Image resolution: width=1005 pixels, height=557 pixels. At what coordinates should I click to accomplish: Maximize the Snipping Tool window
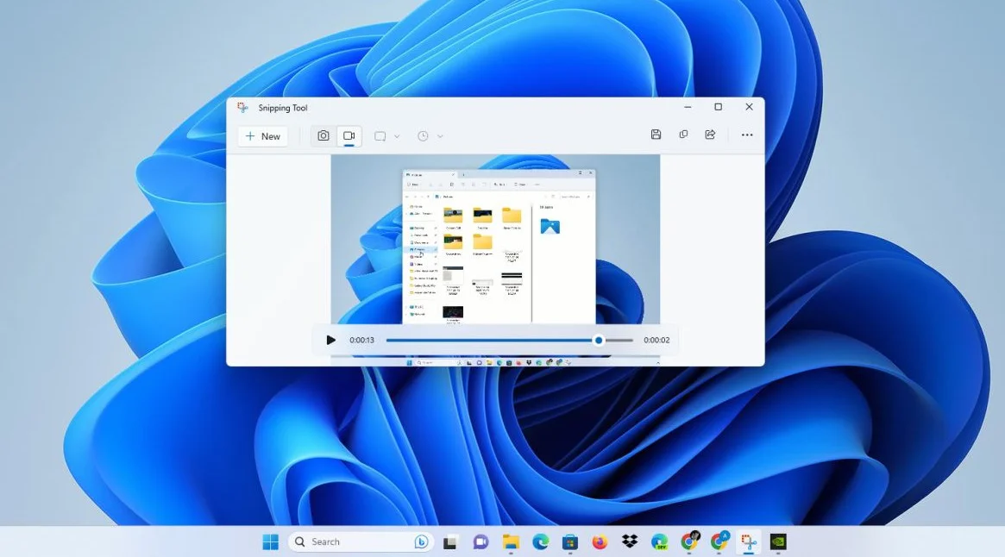718,107
